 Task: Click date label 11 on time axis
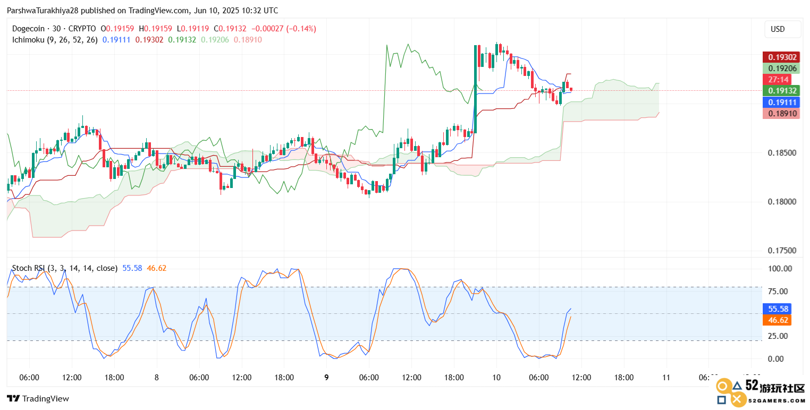(666, 378)
